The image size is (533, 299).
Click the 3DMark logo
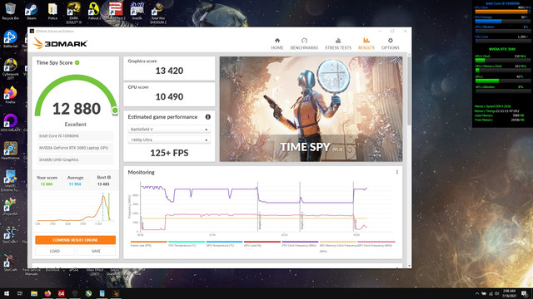60,43
